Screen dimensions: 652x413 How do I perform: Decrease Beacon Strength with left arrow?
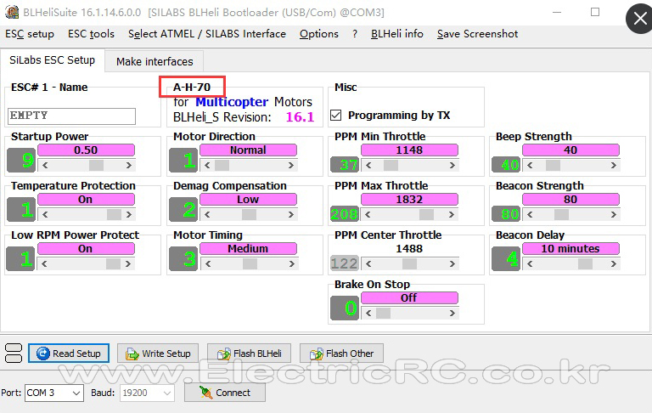pos(530,214)
